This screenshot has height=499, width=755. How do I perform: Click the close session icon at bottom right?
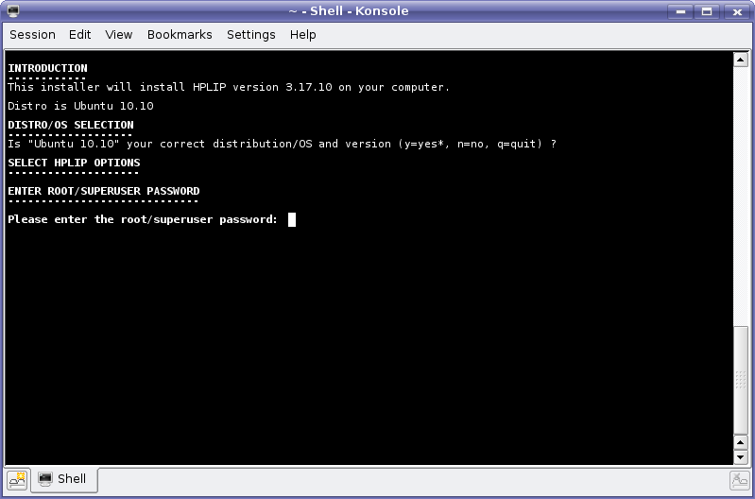click(739, 480)
